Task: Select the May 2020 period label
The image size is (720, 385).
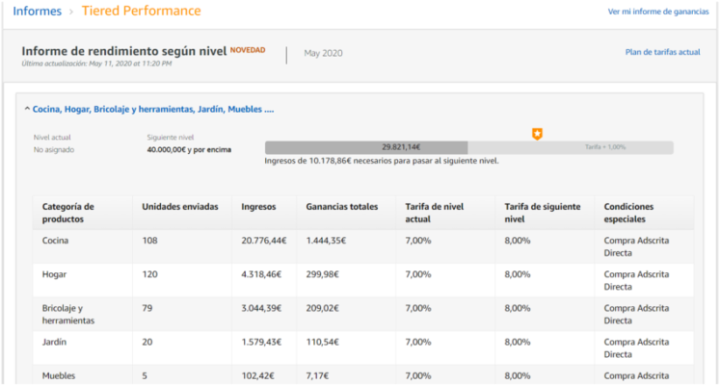Action: pos(323,53)
